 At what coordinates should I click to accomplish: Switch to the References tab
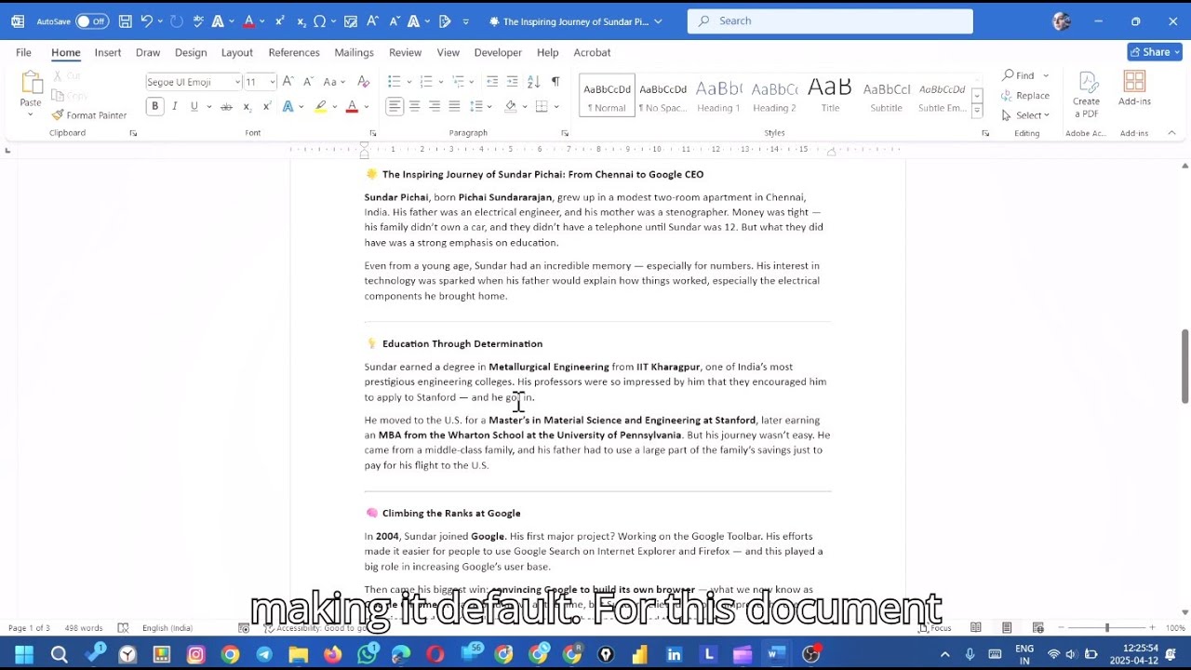pyautogui.click(x=294, y=52)
